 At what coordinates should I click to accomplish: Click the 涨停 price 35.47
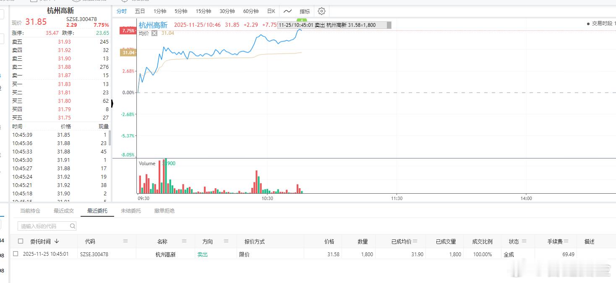(52, 33)
